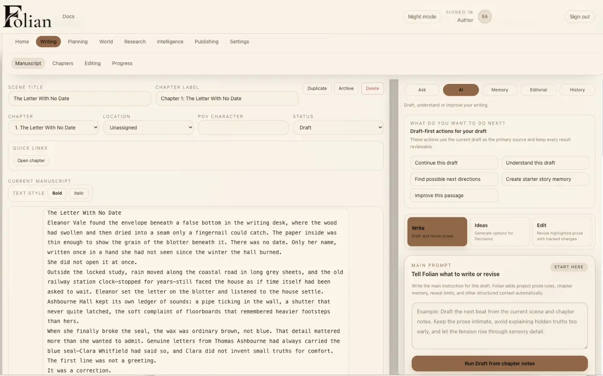Click the main prompt text area
The width and height of the screenshot is (603, 376).
click(x=500, y=326)
